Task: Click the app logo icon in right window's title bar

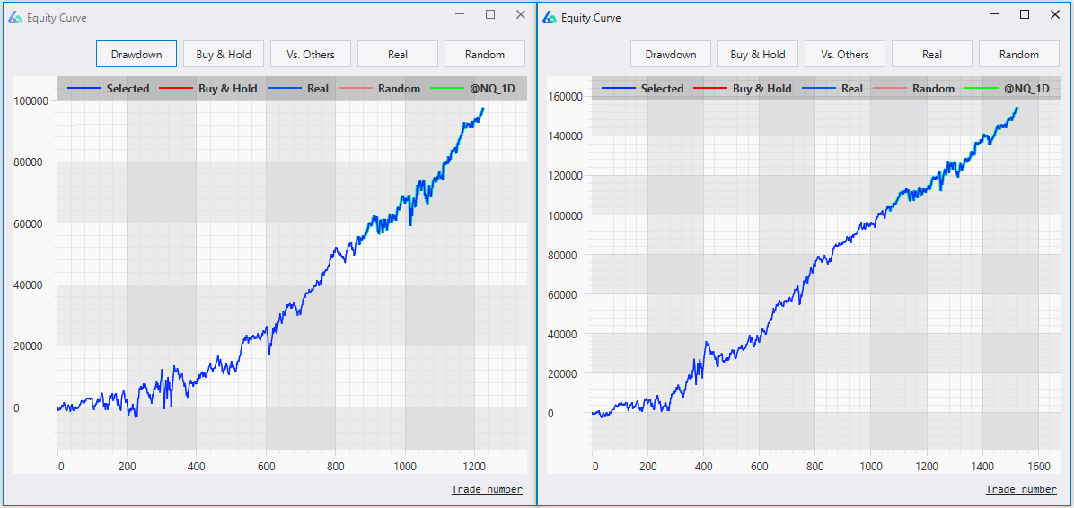Action: [x=550, y=17]
